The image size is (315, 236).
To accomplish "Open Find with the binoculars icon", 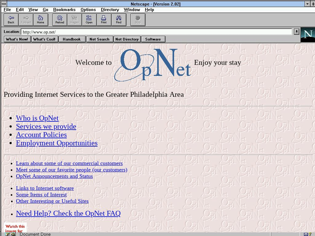I will [x=118, y=20].
